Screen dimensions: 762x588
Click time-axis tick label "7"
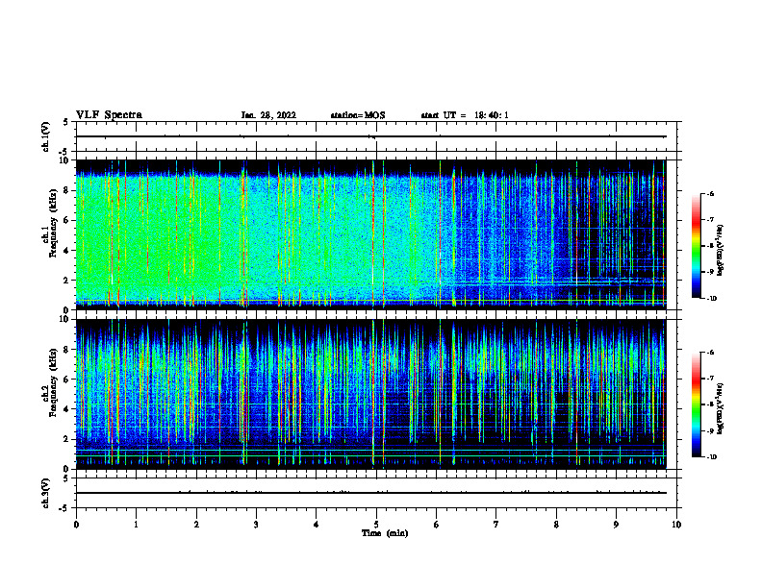coord(496,525)
